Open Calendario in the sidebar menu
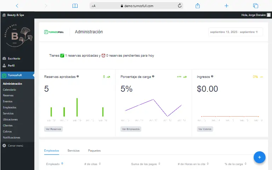272x170 pixels. 10,90
